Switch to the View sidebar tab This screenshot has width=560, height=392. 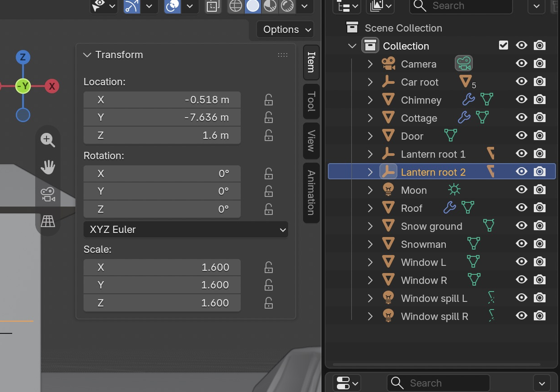tap(311, 141)
